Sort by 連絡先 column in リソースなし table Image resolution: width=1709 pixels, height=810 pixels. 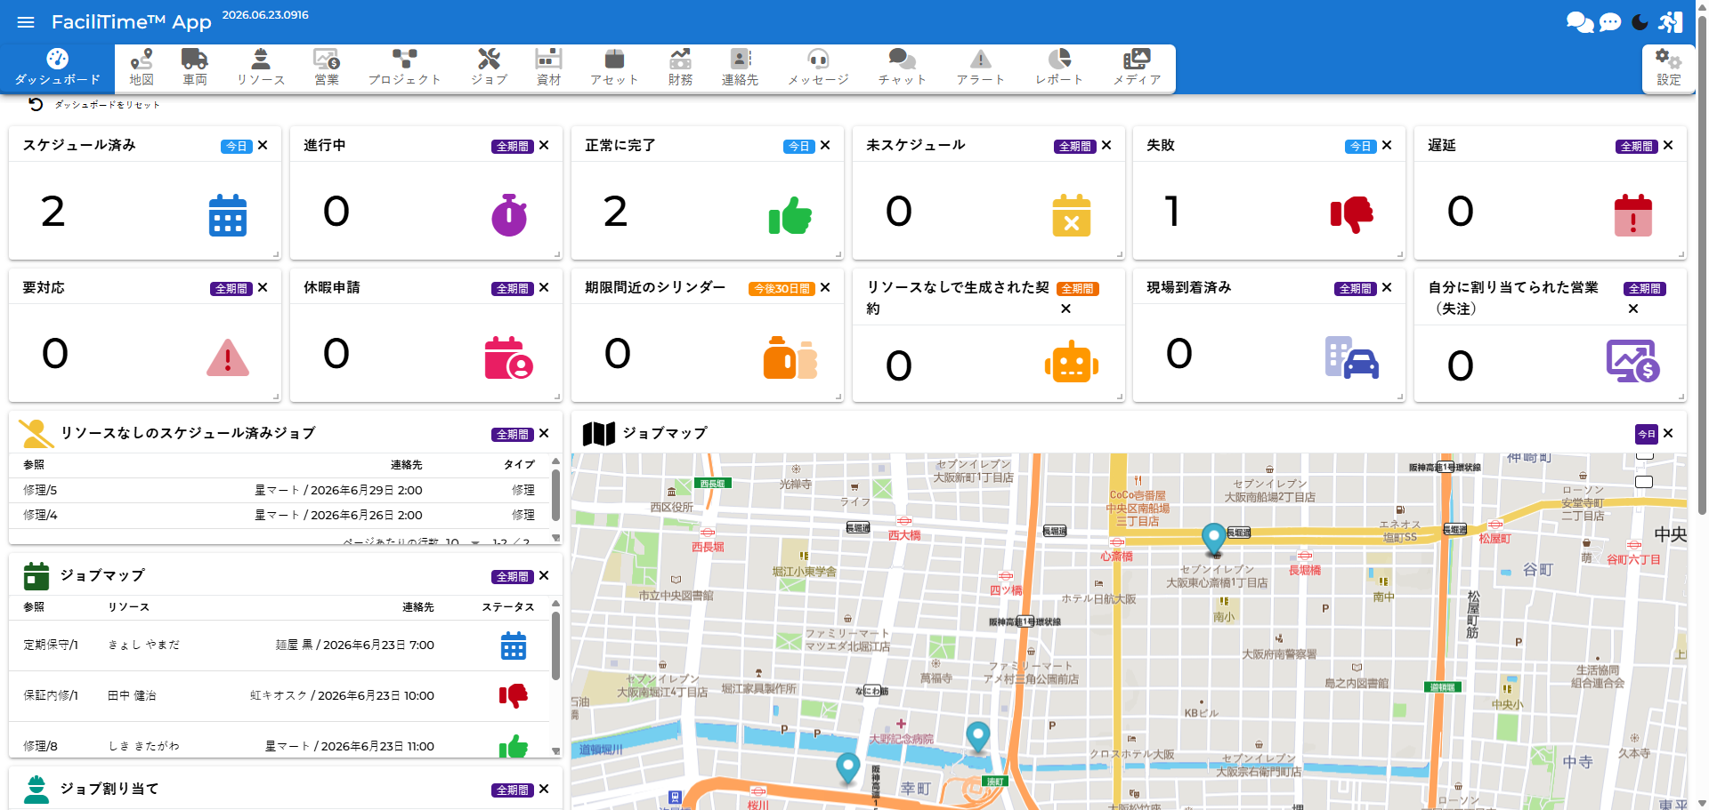[406, 465]
